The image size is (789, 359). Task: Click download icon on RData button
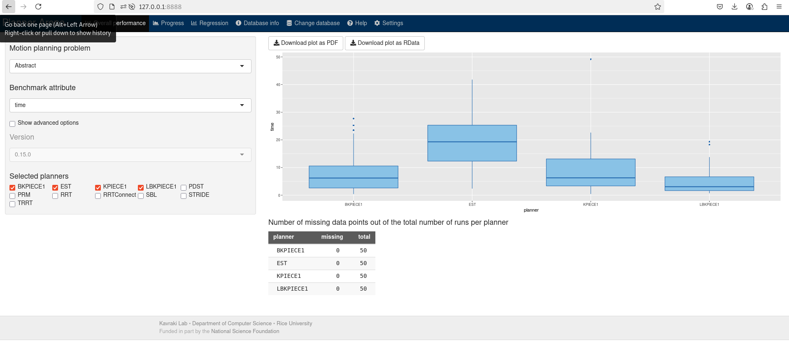tap(353, 43)
